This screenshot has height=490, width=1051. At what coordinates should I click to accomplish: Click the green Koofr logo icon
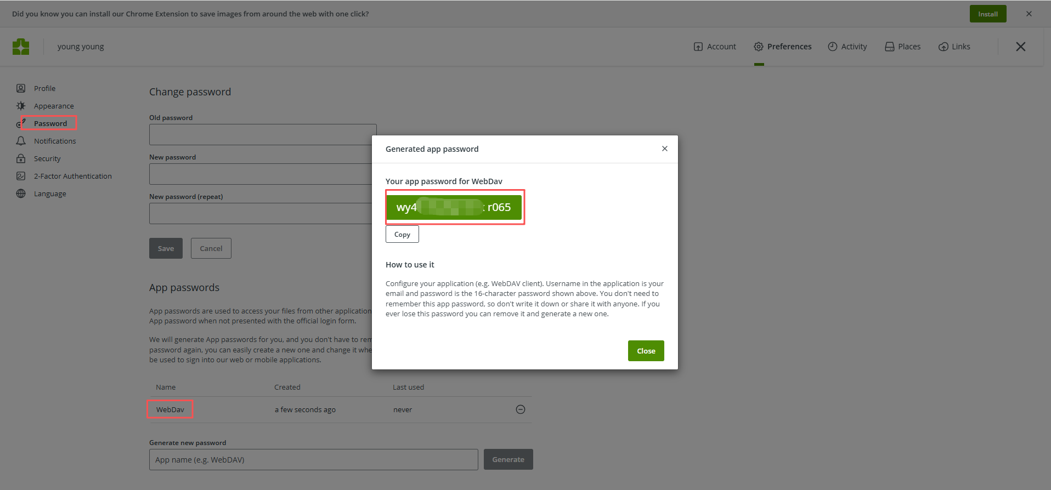[x=21, y=47]
